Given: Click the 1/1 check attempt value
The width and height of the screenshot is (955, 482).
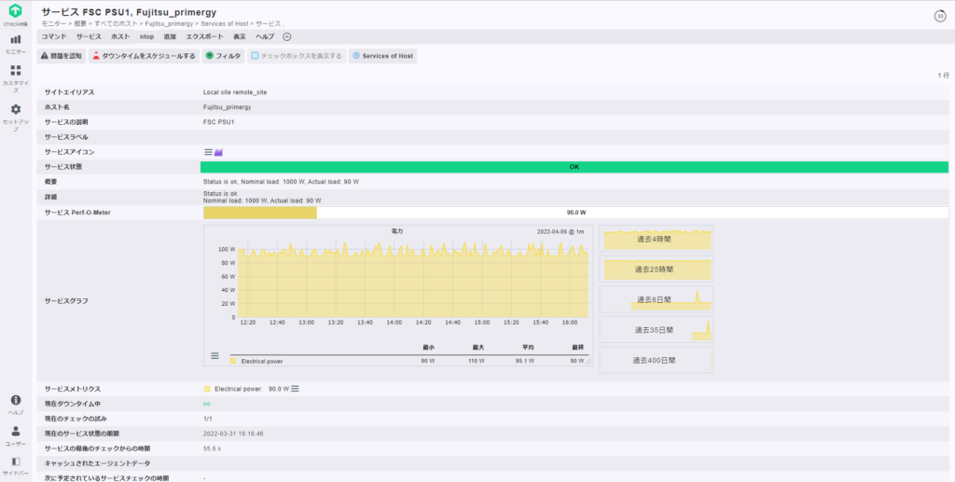Looking at the screenshot, I should [208, 419].
